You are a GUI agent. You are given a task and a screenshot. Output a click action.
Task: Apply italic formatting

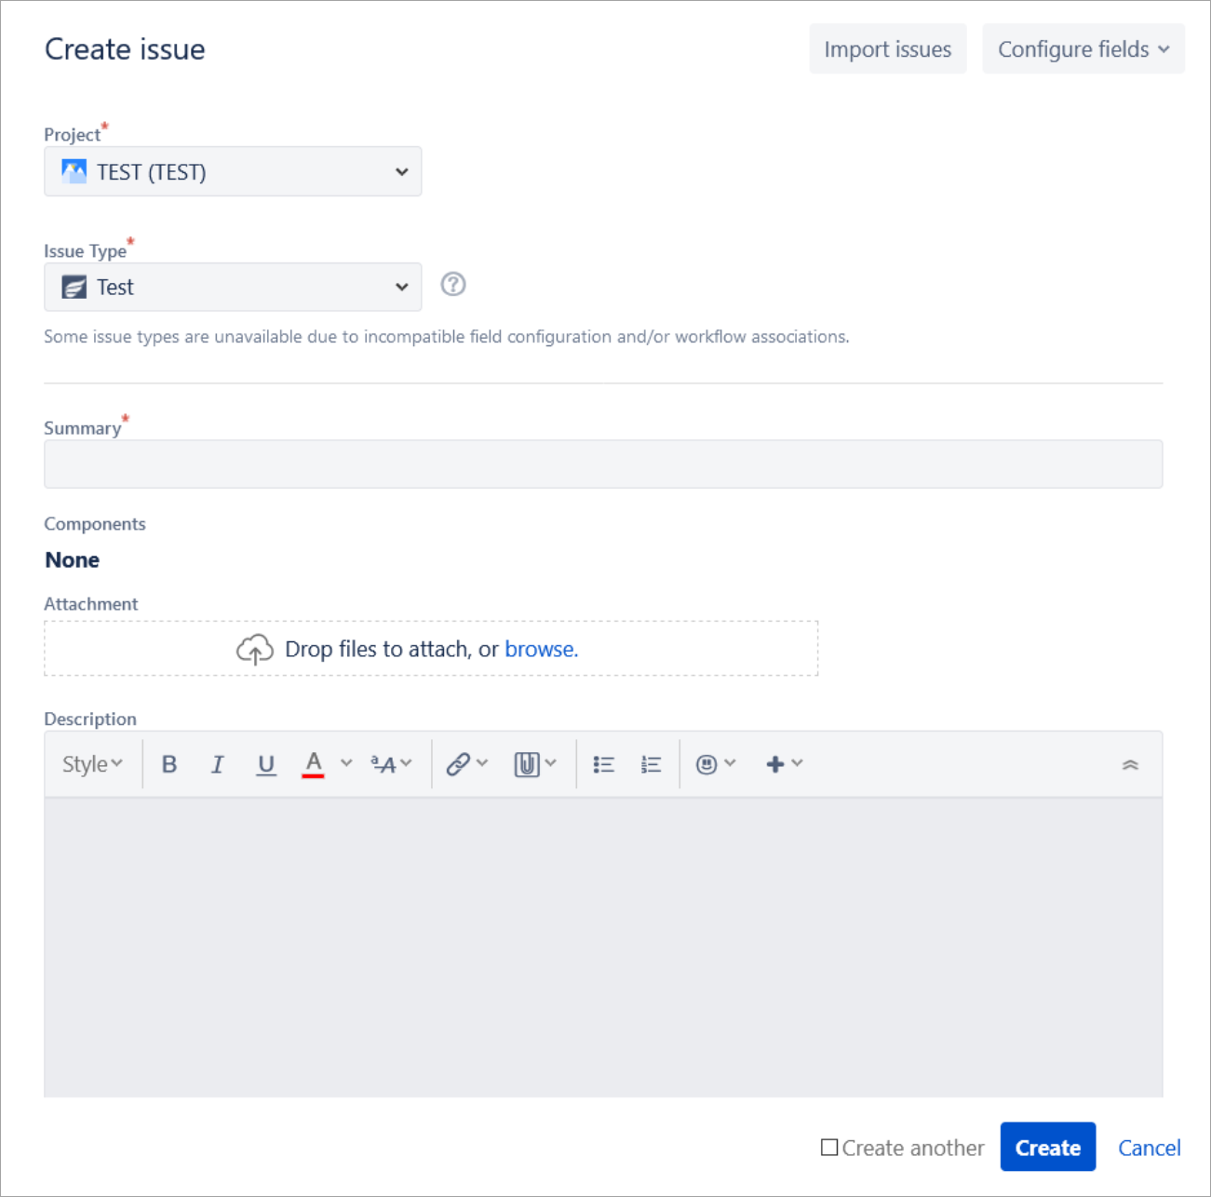pos(218,763)
